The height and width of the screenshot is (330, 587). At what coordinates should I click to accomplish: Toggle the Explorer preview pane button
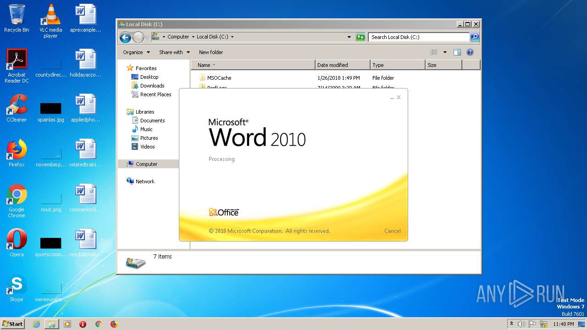(457, 52)
